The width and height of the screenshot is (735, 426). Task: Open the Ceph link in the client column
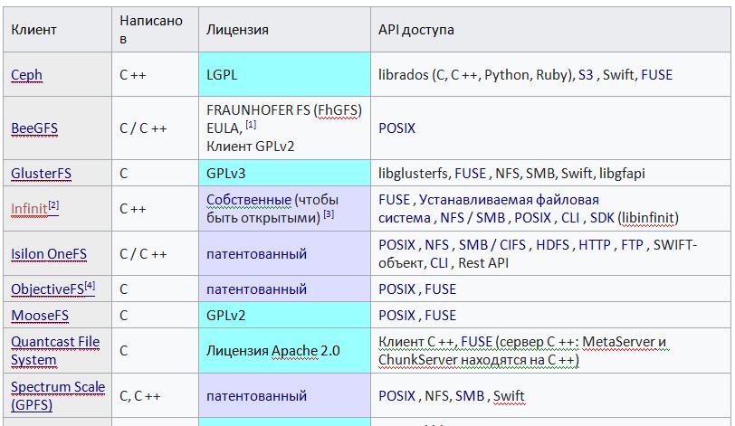pos(27,75)
